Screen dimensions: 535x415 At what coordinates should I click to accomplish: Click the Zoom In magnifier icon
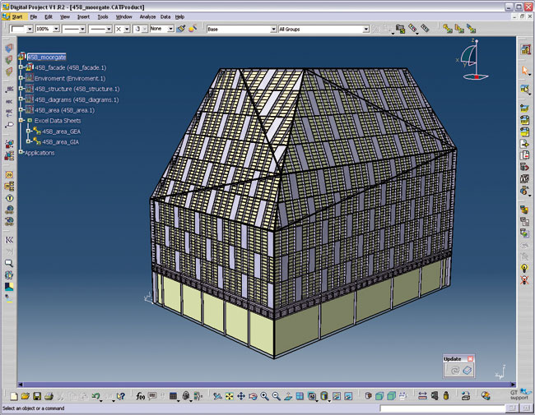264,396
